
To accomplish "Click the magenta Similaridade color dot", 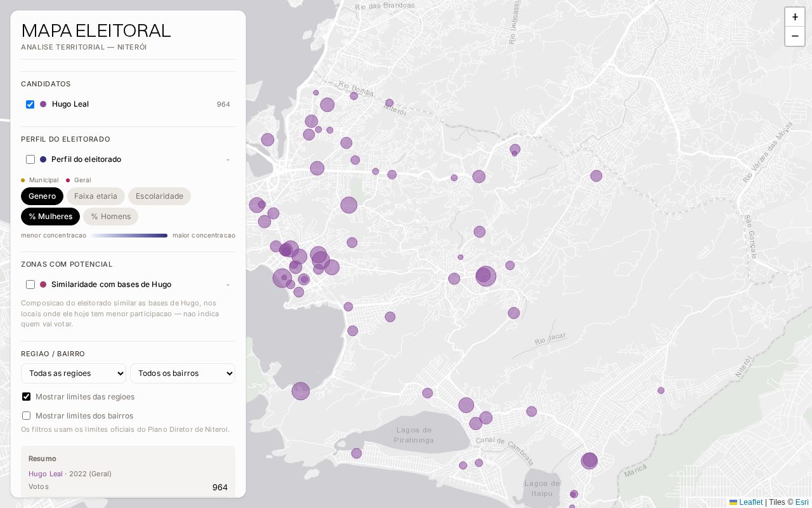I will coord(43,284).
